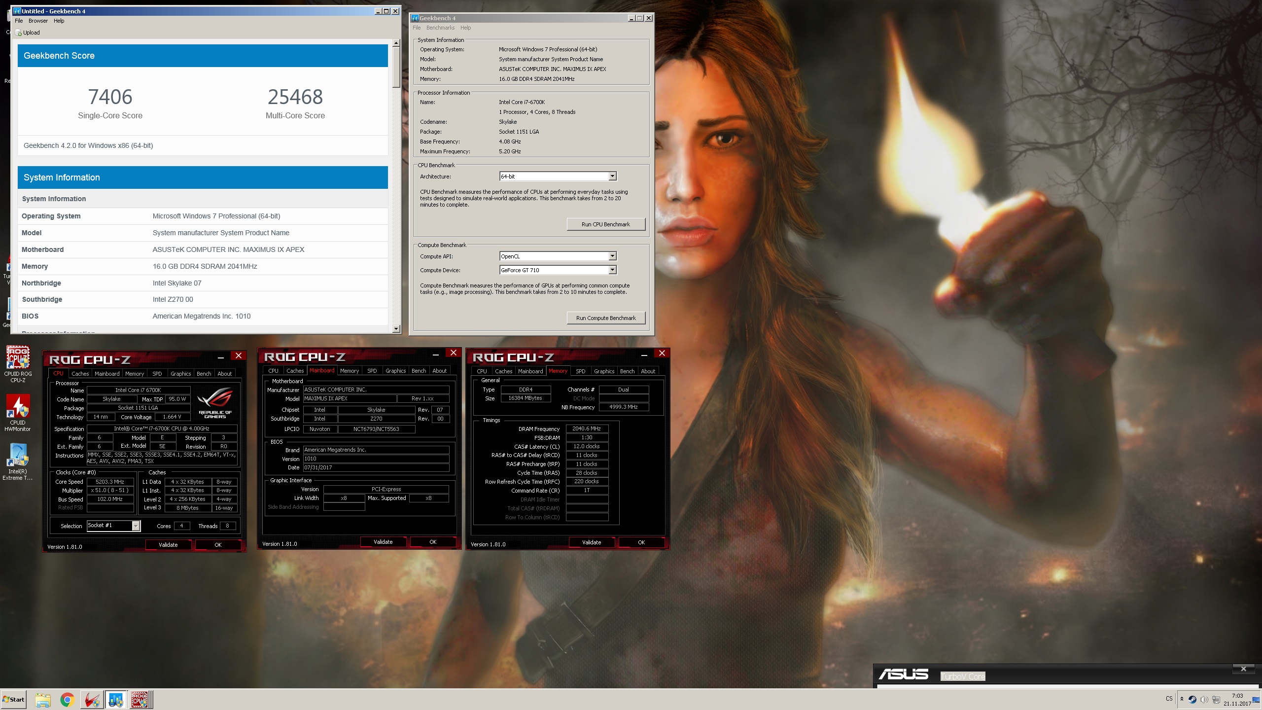Open Help menu in Untitled Geekbench window
Screen dimensions: 1262x710
pos(59,21)
